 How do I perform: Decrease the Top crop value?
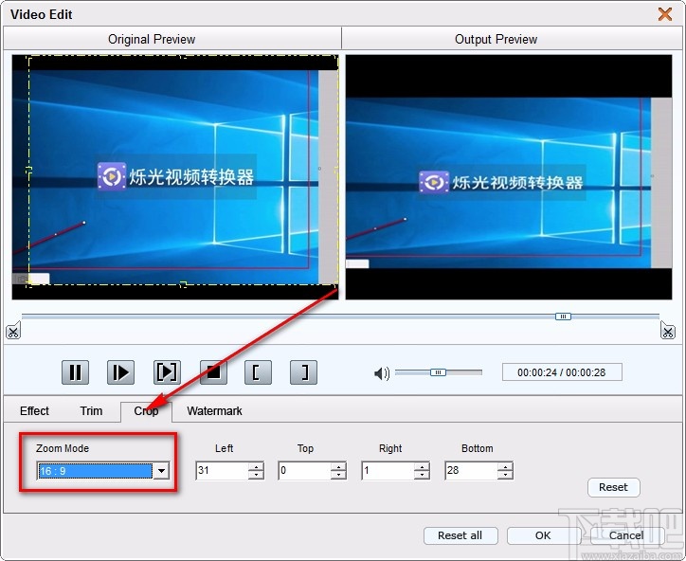coord(338,475)
